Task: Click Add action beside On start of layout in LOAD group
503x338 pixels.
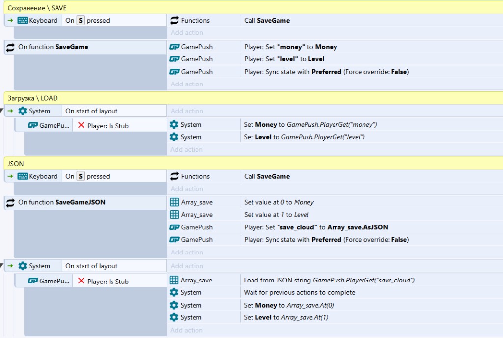Action: [x=187, y=111]
